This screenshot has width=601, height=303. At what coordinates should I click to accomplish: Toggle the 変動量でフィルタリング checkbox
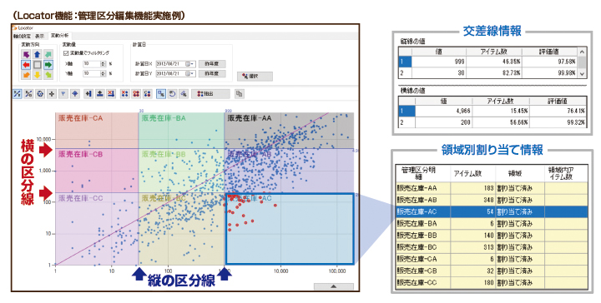(x=66, y=53)
